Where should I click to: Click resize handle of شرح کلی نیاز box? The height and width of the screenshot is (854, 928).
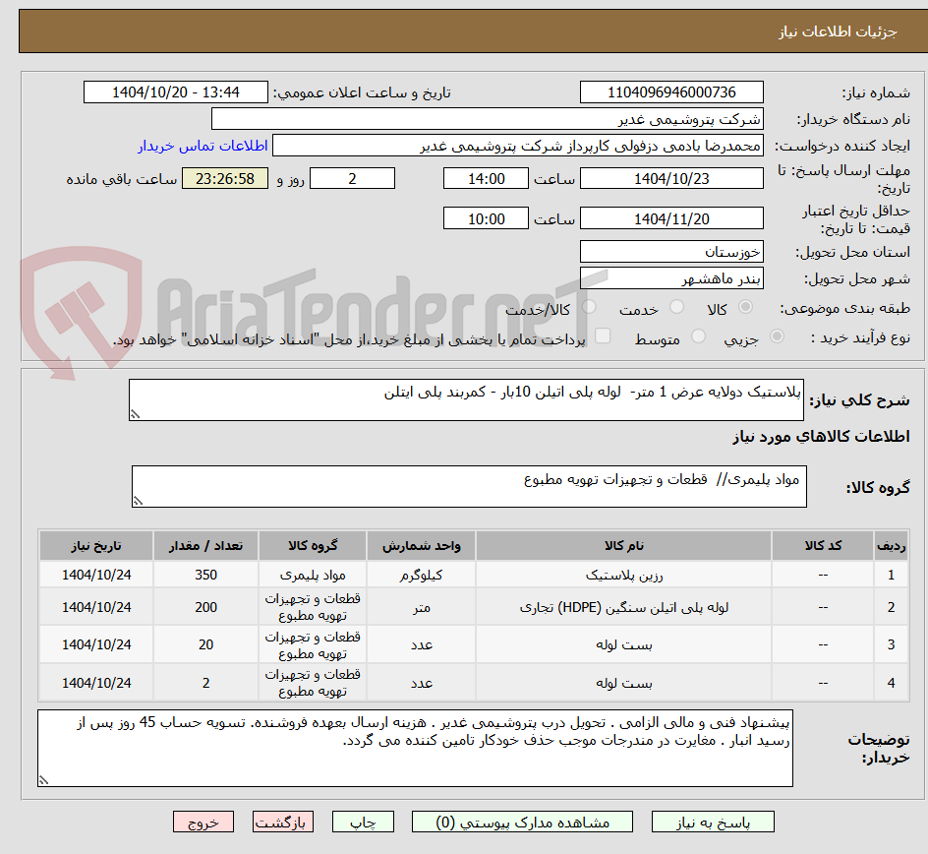(x=135, y=414)
